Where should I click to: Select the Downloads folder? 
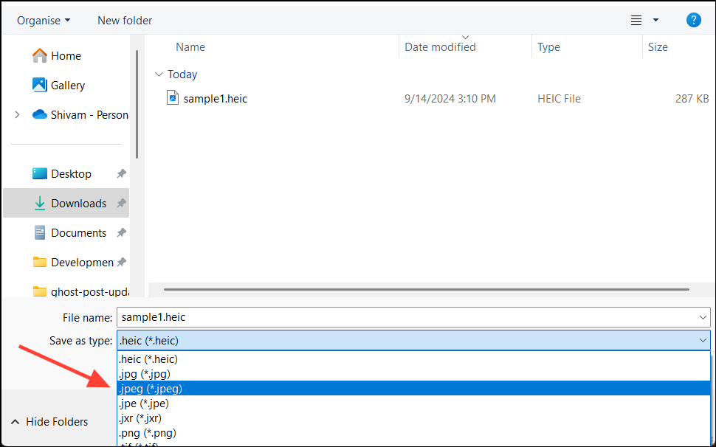tap(66, 203)
